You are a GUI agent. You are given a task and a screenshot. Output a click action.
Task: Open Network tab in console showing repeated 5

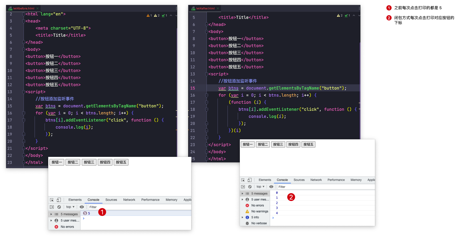tap(129, 200)
